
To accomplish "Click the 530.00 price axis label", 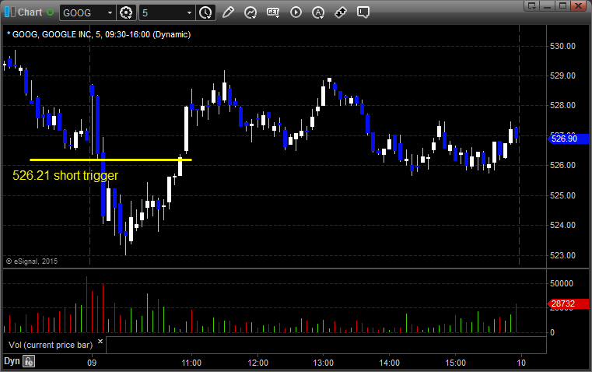I will coord(562,46).
